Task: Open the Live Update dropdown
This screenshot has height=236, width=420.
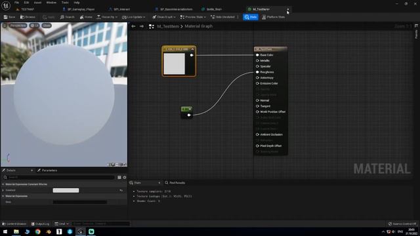Action: pyautogui.click(x=134, y=17)
